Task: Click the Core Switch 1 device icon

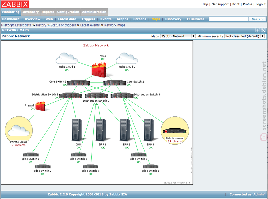Action: (79, 83)
